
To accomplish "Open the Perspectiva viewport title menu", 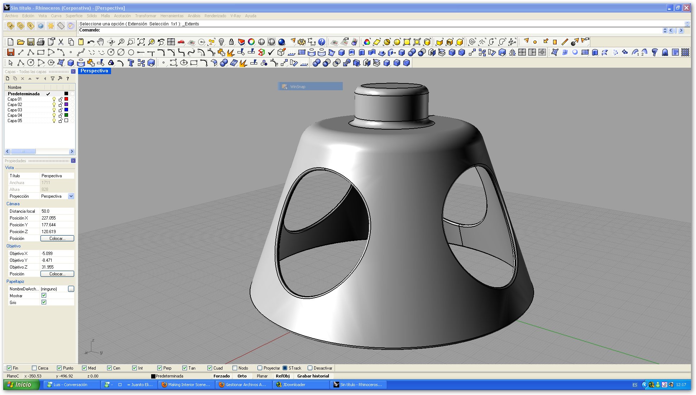I will pyautogui.click(x=94, y=71).
